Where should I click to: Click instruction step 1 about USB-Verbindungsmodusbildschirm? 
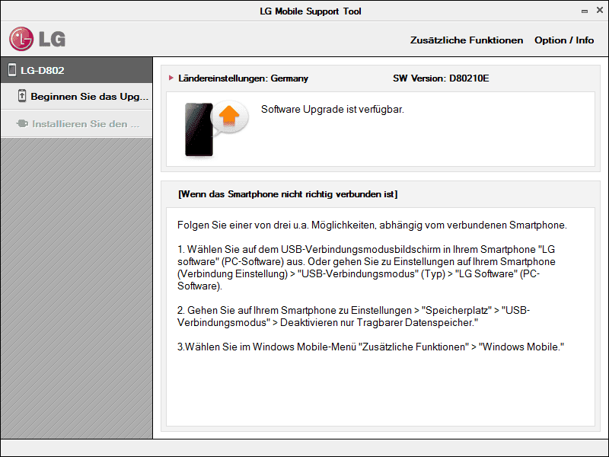coord(366,267)
